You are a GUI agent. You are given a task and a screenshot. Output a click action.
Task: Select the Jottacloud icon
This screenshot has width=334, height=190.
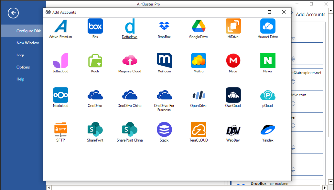[x=61, y=61]
